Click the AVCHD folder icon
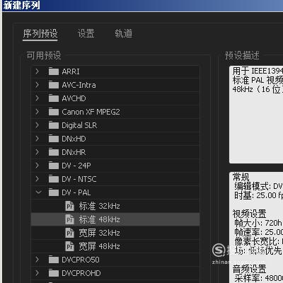The image size is (283, 283). click(54, 98)
